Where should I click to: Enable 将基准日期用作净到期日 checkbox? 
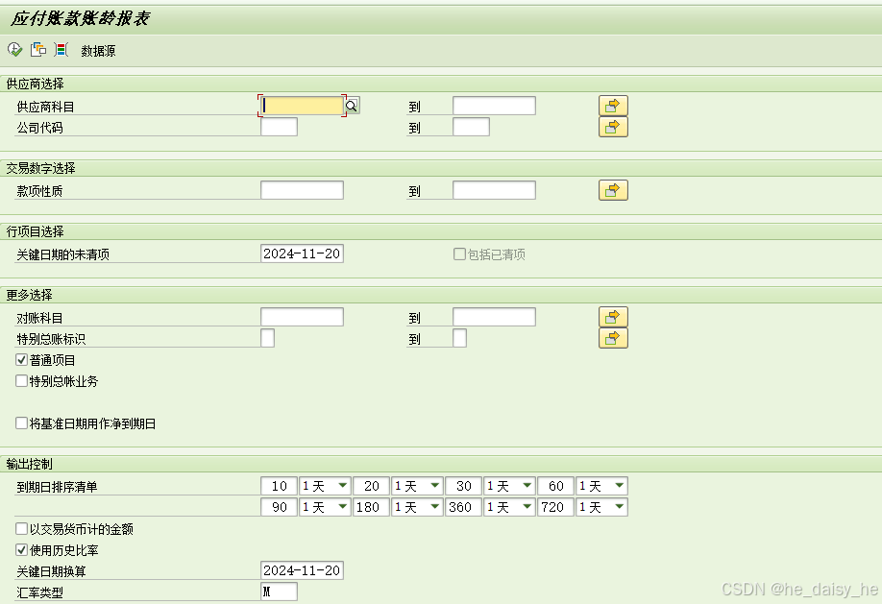pyautogui.click(x=21, y=423)
